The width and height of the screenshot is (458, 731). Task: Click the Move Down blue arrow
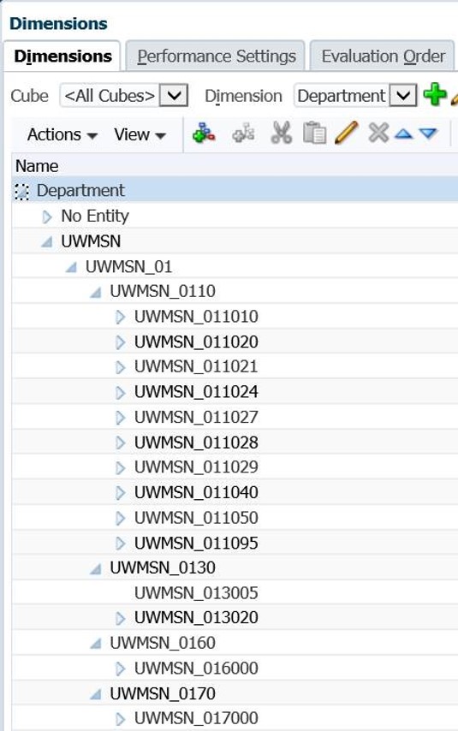point(428,134)
